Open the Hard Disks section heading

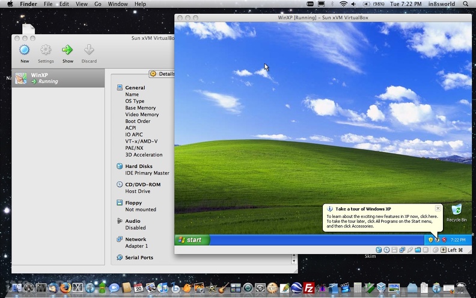coord(139,166)
